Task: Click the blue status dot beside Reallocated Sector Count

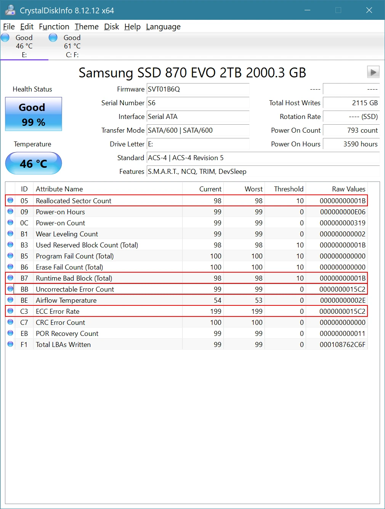Action: click(x=10, y=200)
